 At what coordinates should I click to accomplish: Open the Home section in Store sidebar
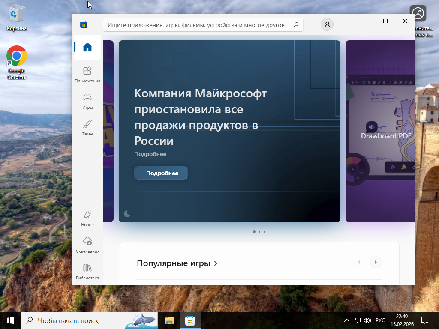coord(87,47)
